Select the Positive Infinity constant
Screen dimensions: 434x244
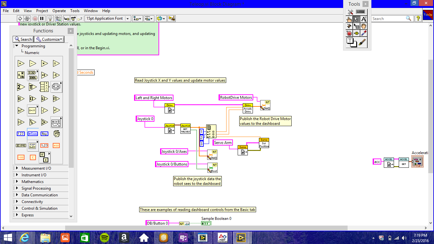[x=56, y=146]
